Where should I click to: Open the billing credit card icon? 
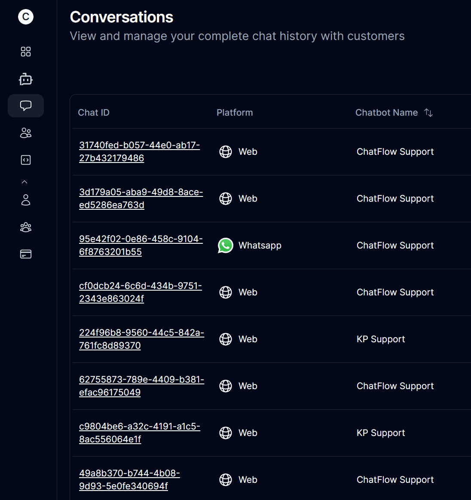tap(26, 254)
